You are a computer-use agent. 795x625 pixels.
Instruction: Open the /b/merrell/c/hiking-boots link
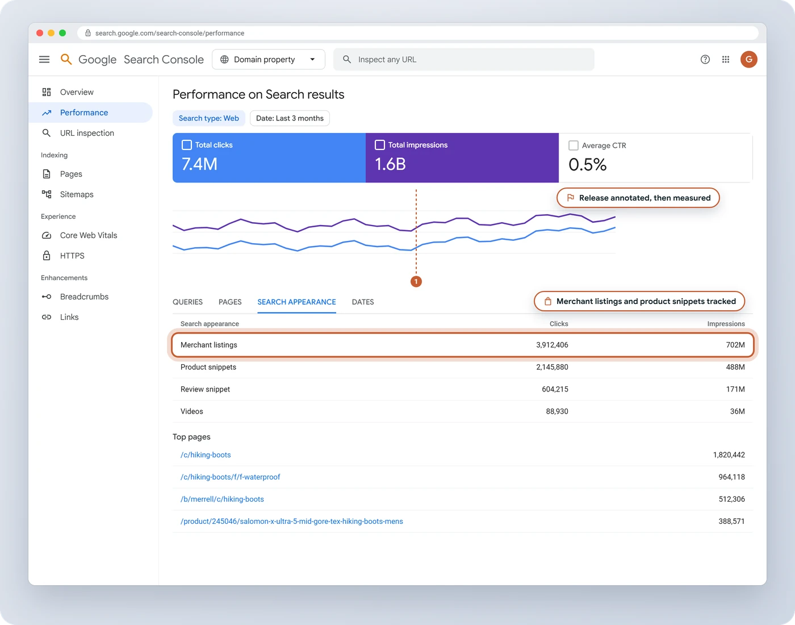pos(222,499)
